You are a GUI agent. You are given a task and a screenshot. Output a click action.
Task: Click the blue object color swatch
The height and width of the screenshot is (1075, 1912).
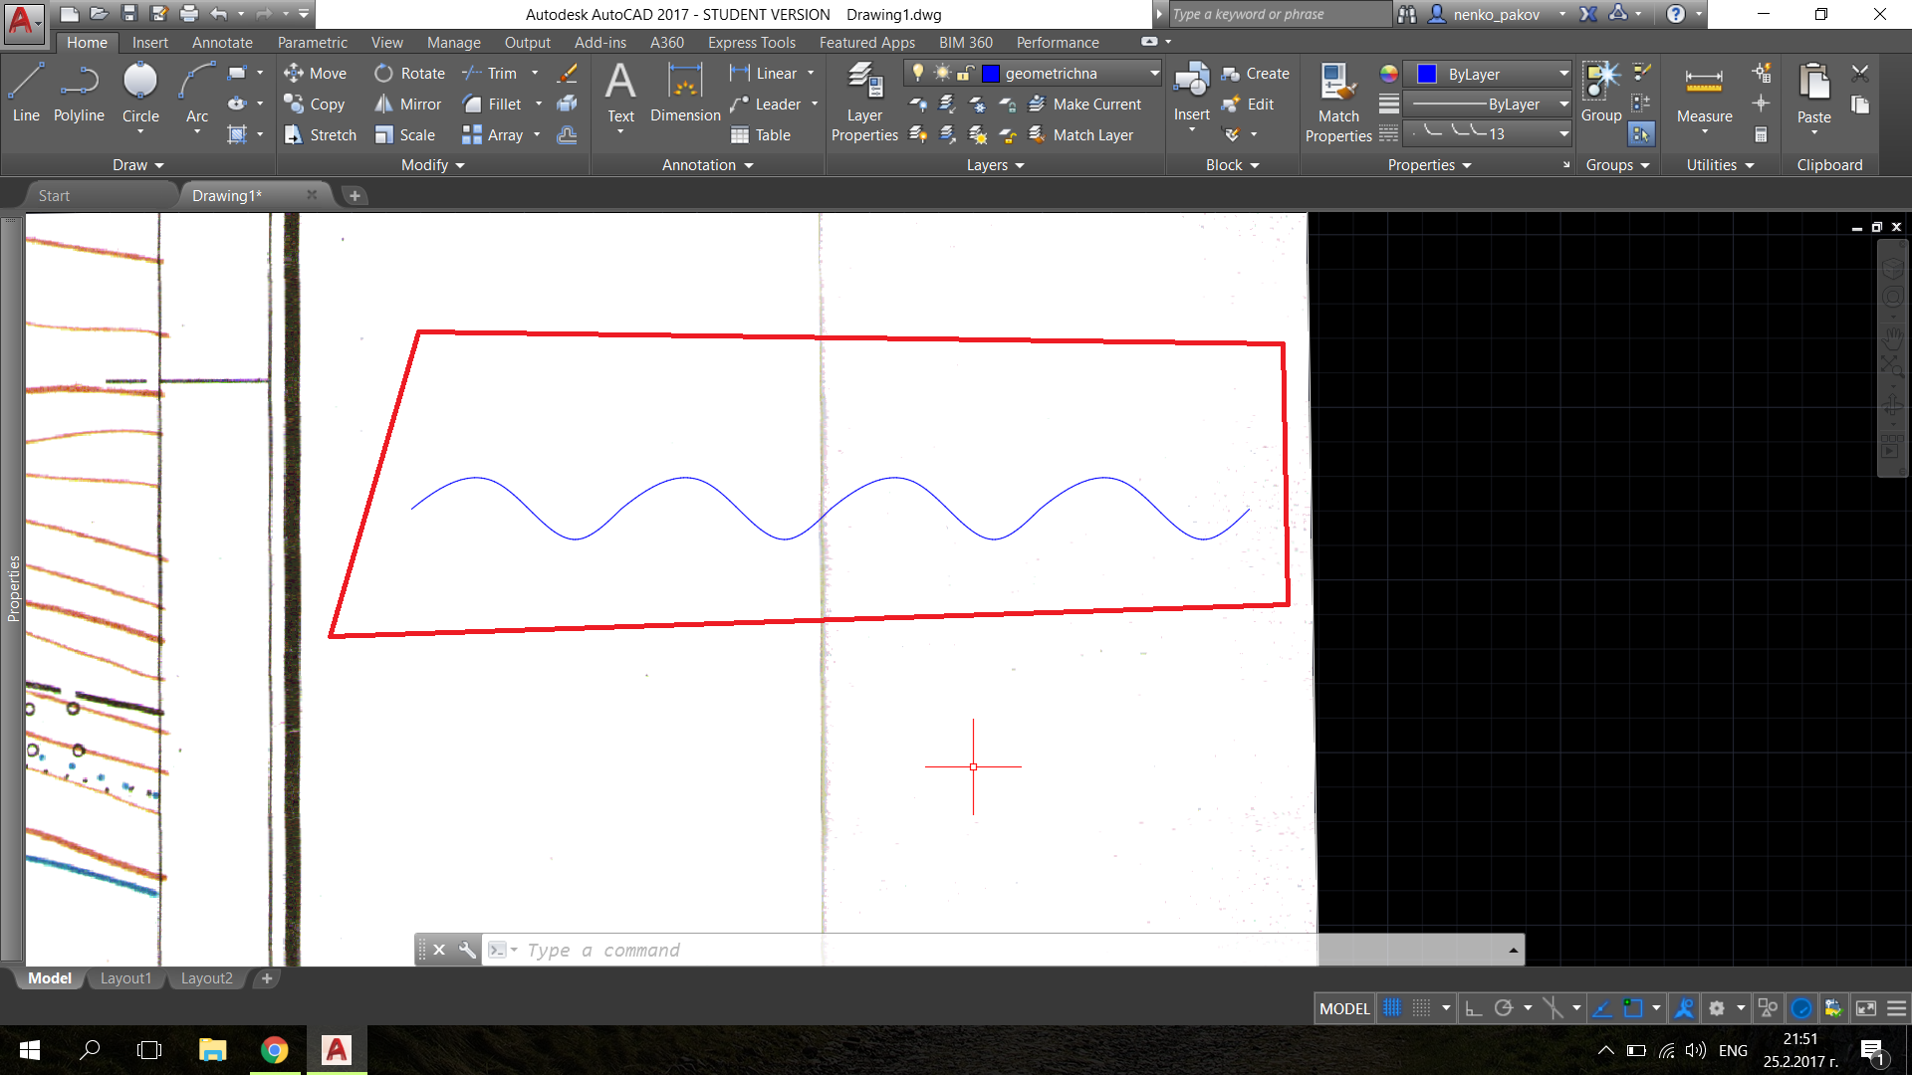(x=1427, y=75)
